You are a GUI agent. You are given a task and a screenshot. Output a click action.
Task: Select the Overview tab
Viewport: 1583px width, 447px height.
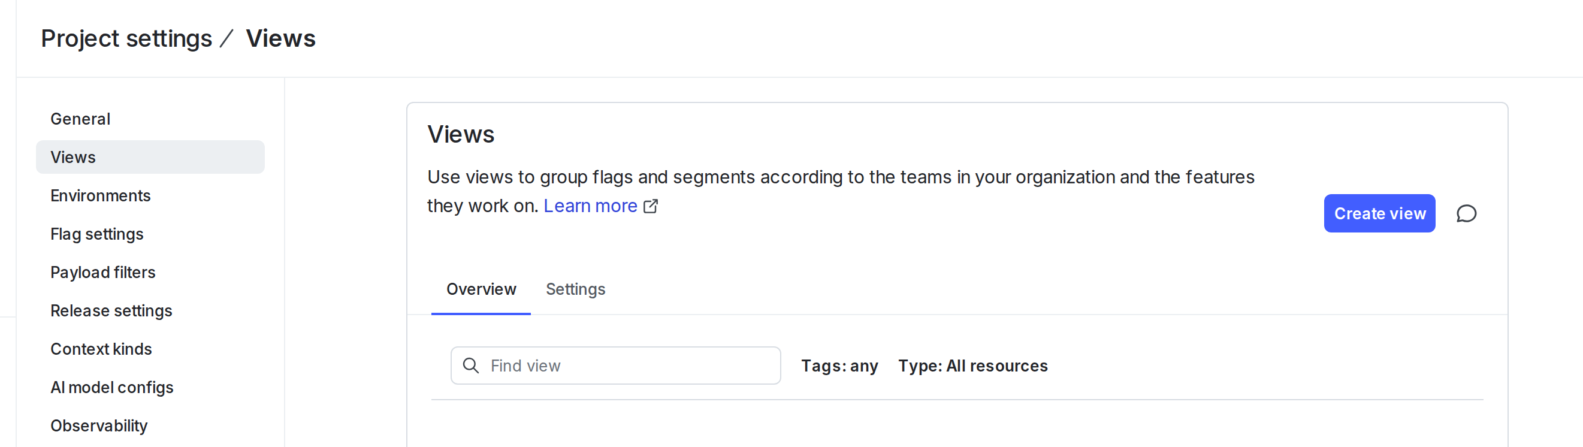coord(481,289)
